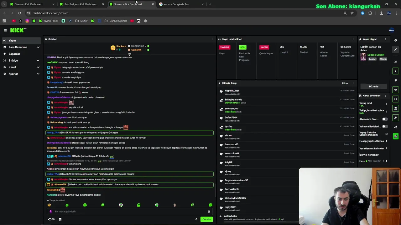Open the hamburger menu next to the Kick logo
This screenshot has height=225, width=401.
coord(5,30)
